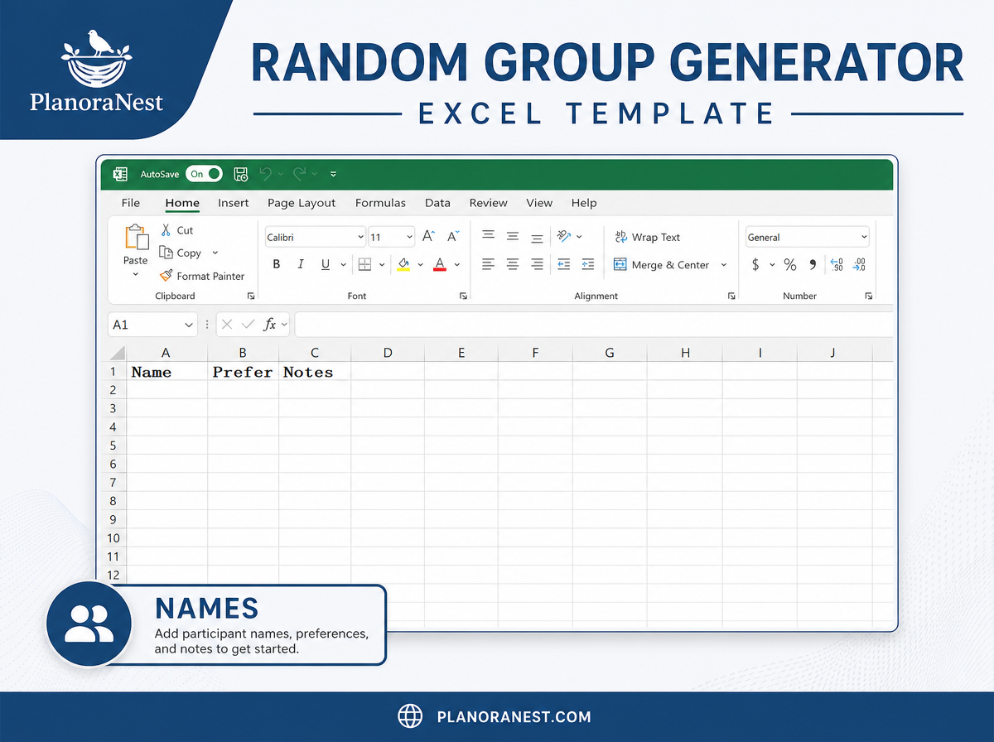
Task: Click the Undo arrow icon
Action: click(x=265, y=174)
